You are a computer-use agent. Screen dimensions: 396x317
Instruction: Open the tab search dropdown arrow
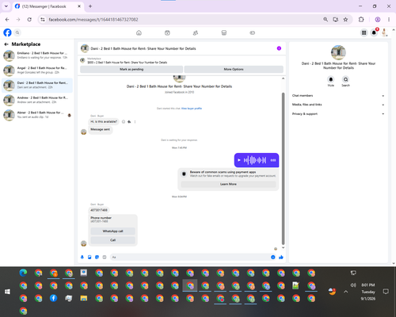pyautogui.click(x=6, y=6)
